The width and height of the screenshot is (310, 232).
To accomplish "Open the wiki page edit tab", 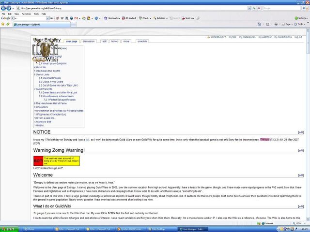I will (x=105, y=42).
